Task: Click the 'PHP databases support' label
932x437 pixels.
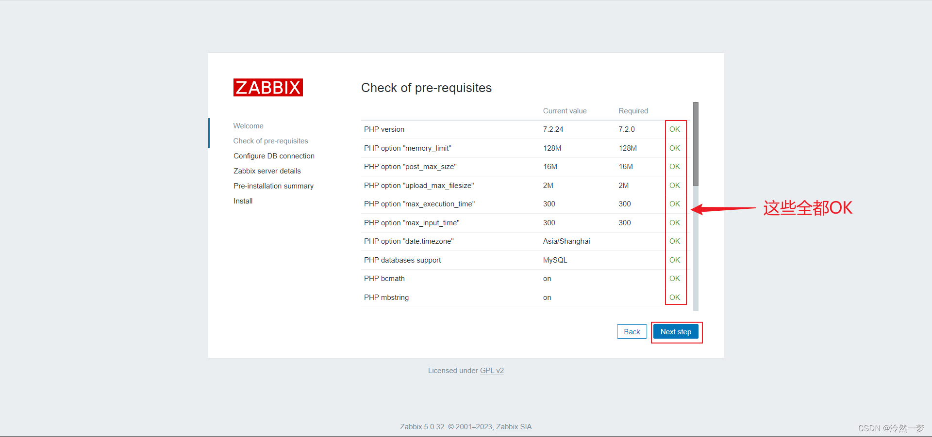Action: (402, 260)
